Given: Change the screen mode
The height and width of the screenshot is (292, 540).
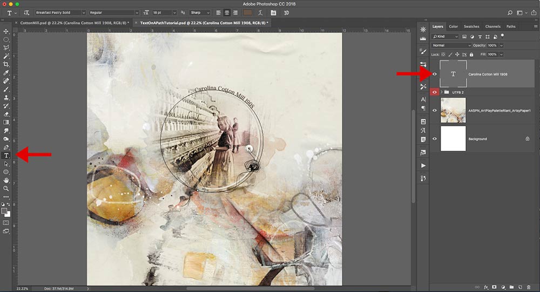Looking at the screenshot, I should click(x=6, y=231).
